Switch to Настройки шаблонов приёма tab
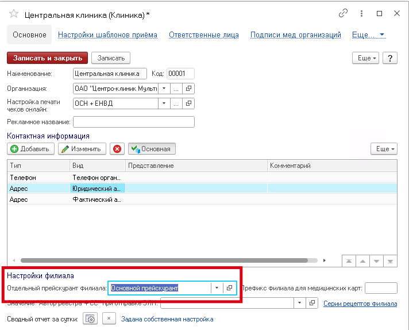This screenshot has height=330, width=409. click(x=107, y=35)
